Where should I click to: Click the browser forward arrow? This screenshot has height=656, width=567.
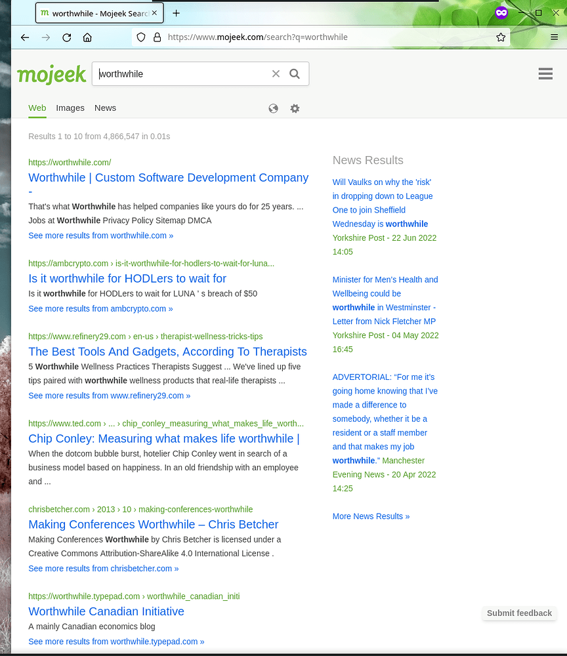pos(46,37)
